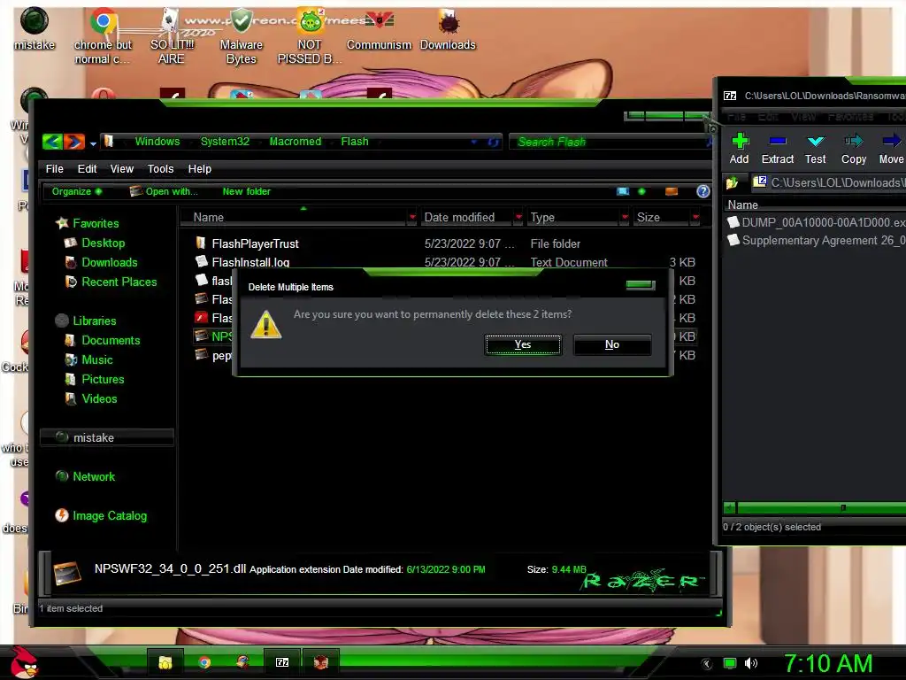The height and width of the screenshot is (680, 906).
Task: Open the Documents library
Action: 111,341
